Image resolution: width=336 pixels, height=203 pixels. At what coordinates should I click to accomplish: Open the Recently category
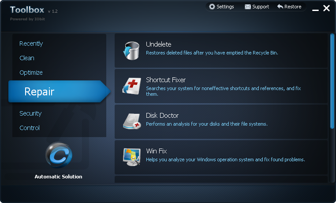(31, 43)
